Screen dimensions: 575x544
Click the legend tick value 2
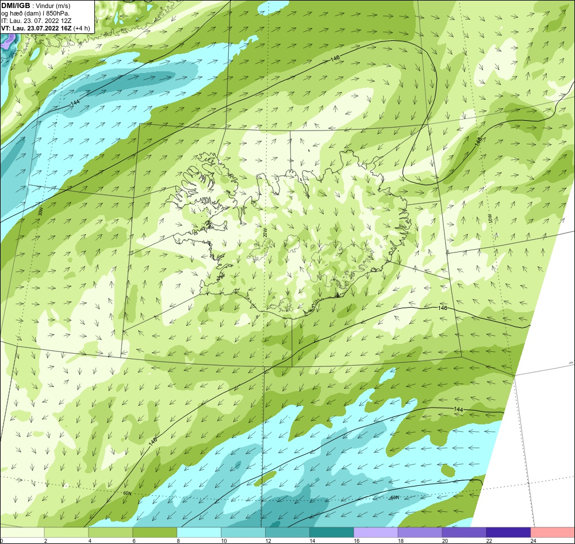coord(46,541)
